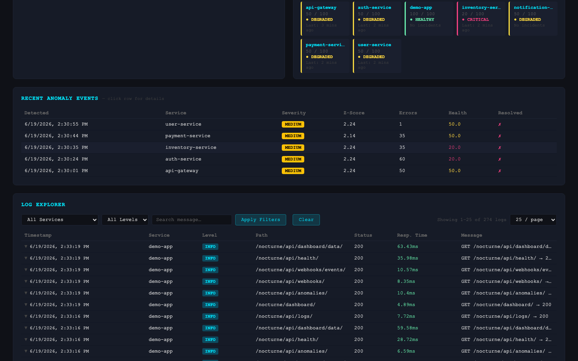Open the payment-service health card

click(x=325, y=56)
